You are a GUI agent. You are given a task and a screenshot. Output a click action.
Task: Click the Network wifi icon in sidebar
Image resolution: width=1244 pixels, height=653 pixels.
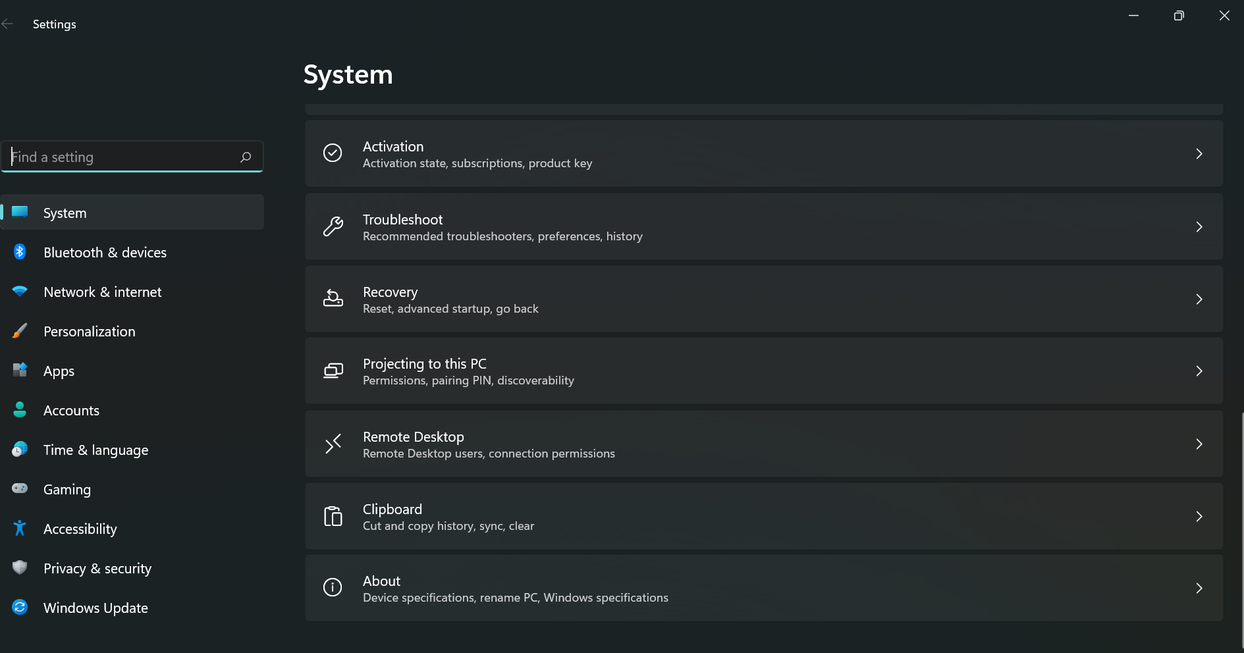coord(20,291)
